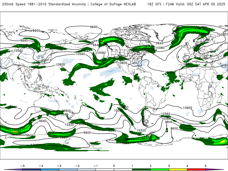Click the red 4-to-5 colorbar segment

[196, 170]
